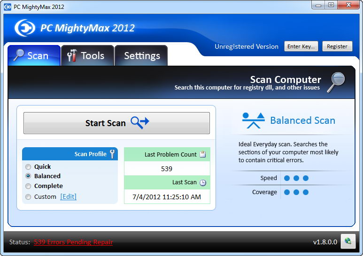Viewport: 363px width, 256px height.
Task: Click the Start Scan button
Action: pos(116,123)
